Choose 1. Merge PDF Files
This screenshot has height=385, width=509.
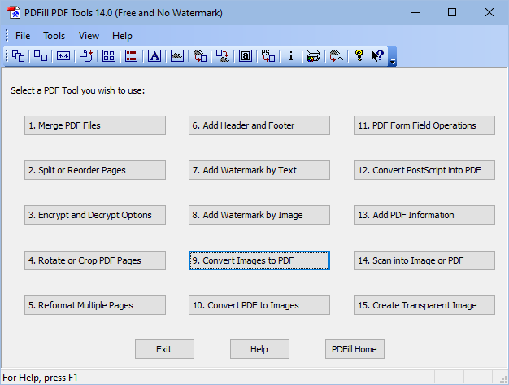(x=95, y=125)
